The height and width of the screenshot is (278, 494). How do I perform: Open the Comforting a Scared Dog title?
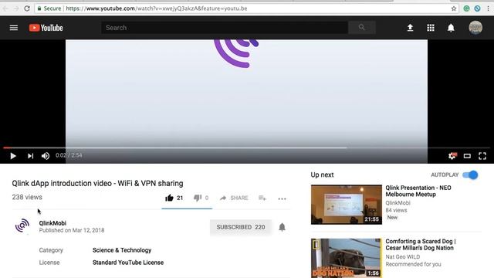421,245
